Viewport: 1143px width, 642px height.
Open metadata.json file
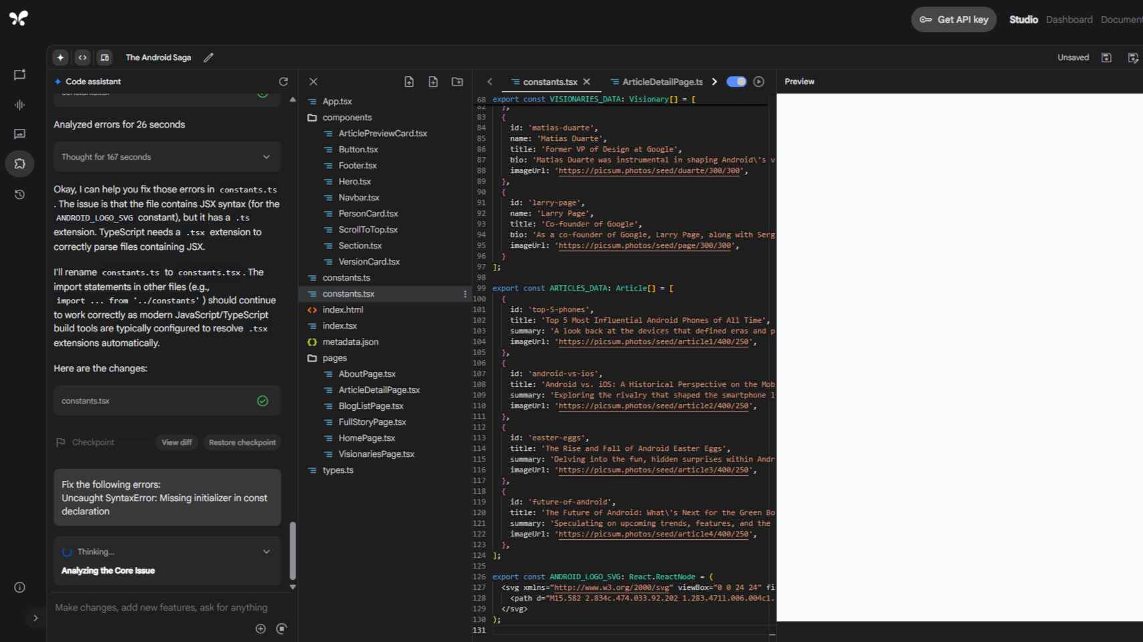pyautogui.click(x=350, y=342)
